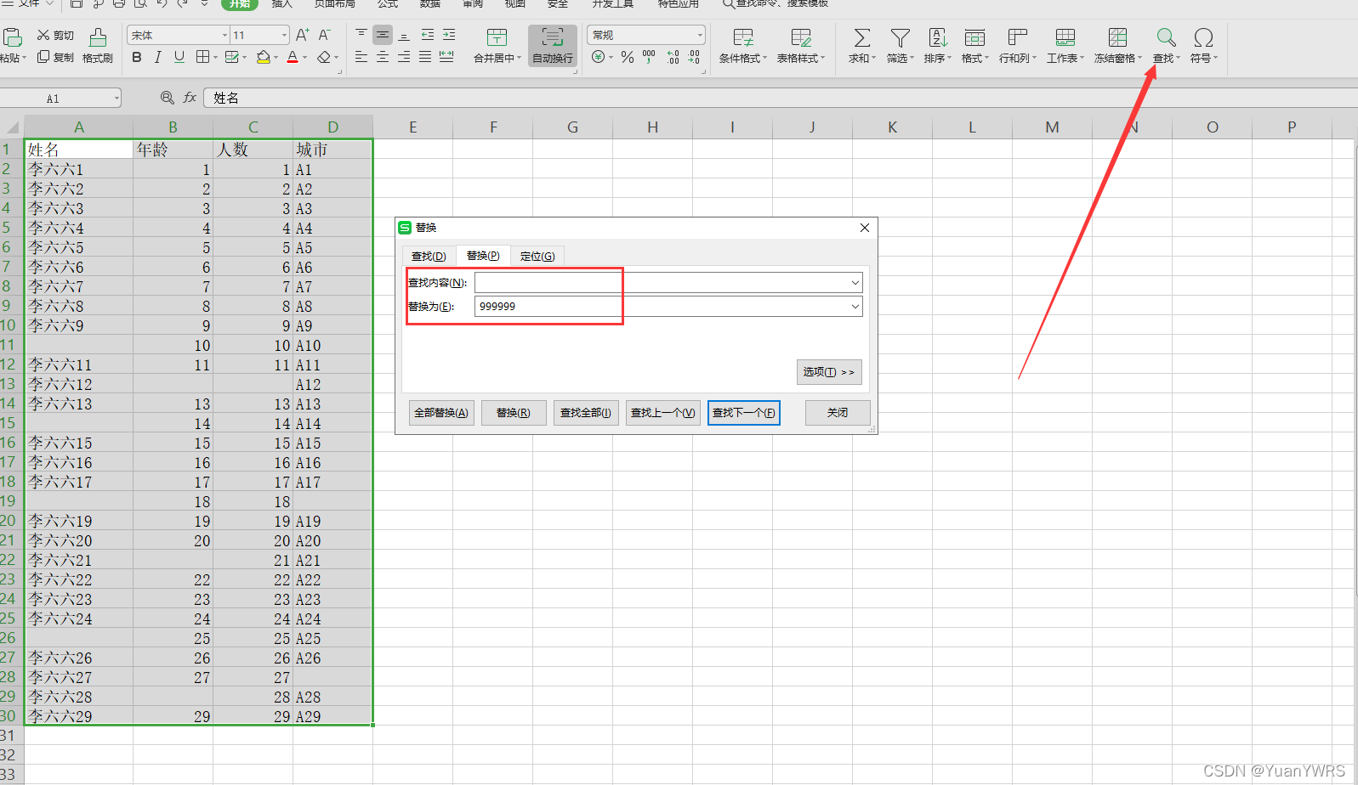This screenshot has height=785, width=1358.
Task: Open the number format dropdown (常规)
Action: pos(700,35)
